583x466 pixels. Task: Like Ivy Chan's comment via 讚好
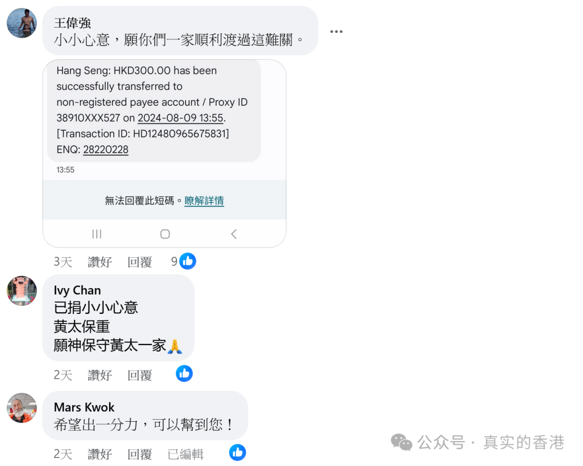(x=100, y=375)
